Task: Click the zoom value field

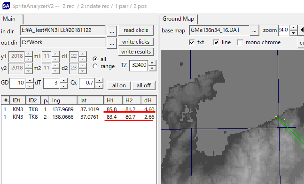Action: click(284, 30)
